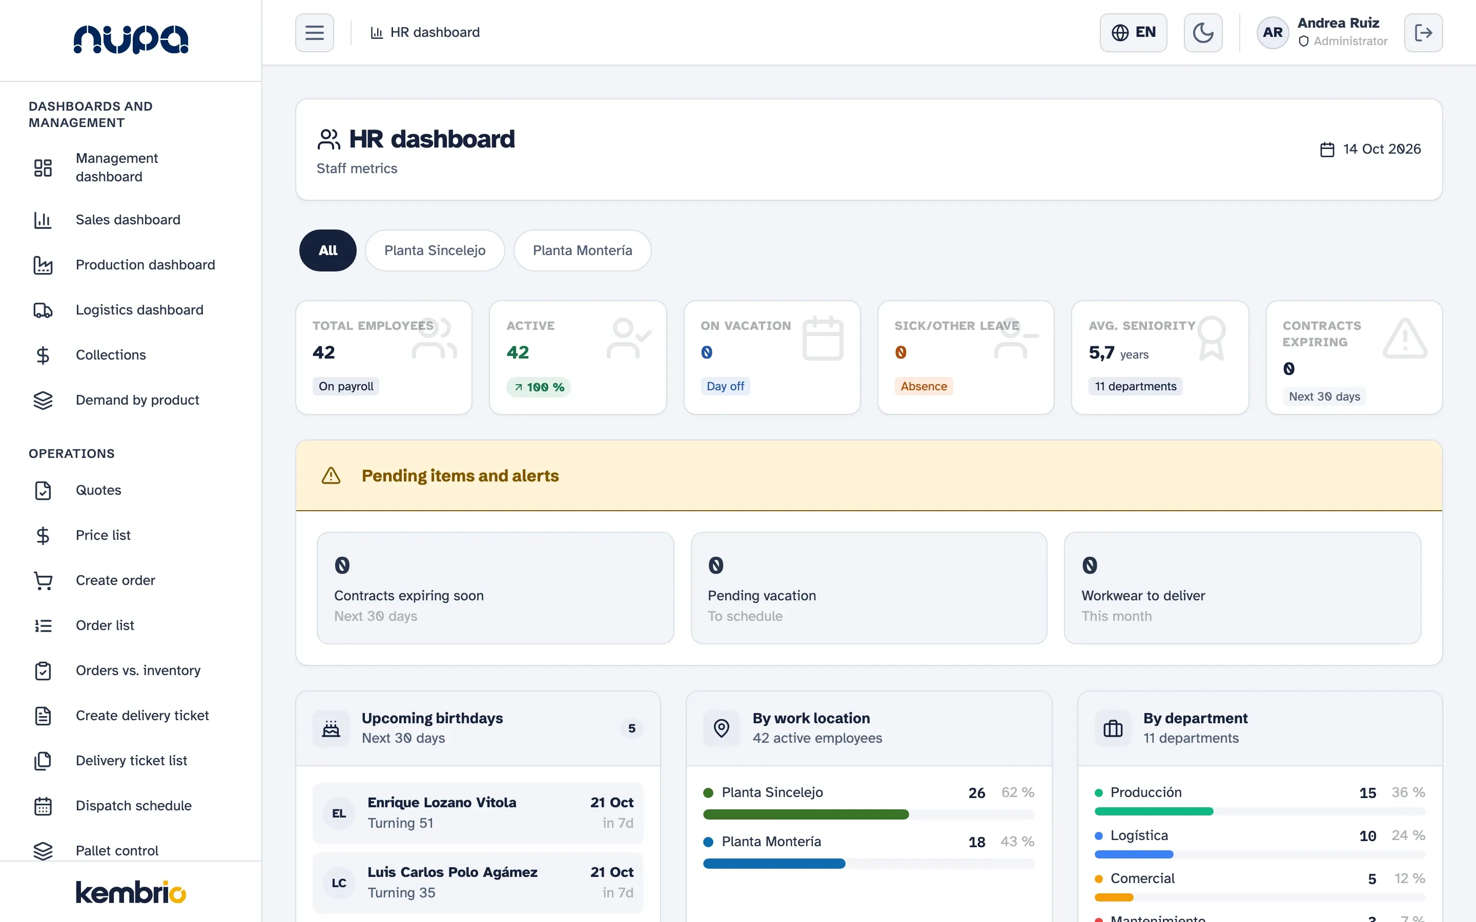Open the AR user avatar
This screenshot has width=1476, height=922.
(x=1273, y=32)
